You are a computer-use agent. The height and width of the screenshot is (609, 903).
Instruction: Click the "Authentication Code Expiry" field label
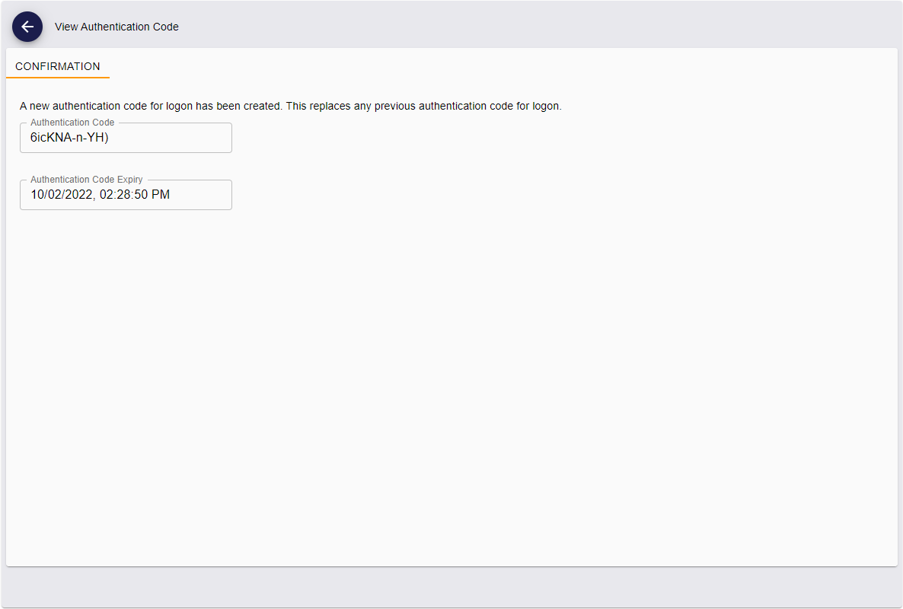point(87,180)
